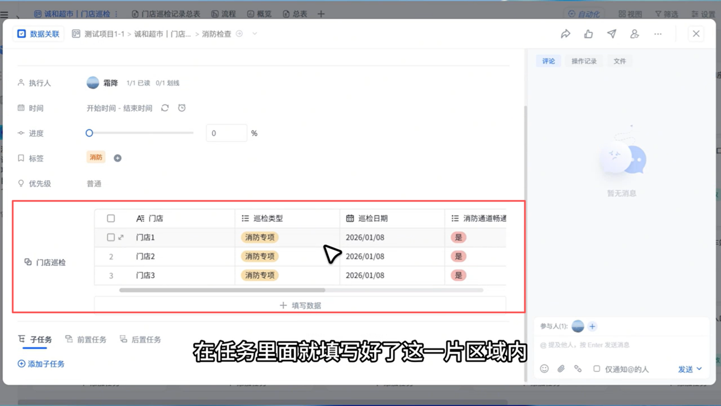Open the 门店巡检记录总表 tab in background
This screenshot has width=721, height=406.
[166, 14]
